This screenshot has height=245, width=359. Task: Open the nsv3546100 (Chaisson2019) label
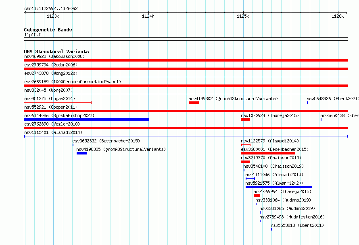(273, 166)
